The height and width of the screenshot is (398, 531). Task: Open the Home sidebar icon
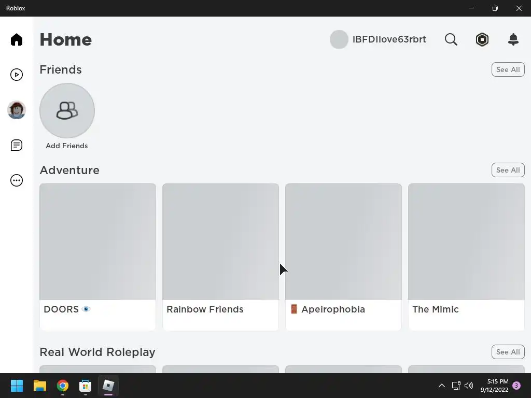[16, 39]
